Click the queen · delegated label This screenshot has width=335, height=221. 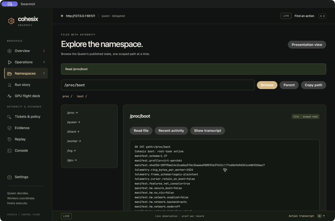pyautogui.click(x=113, y=16)
